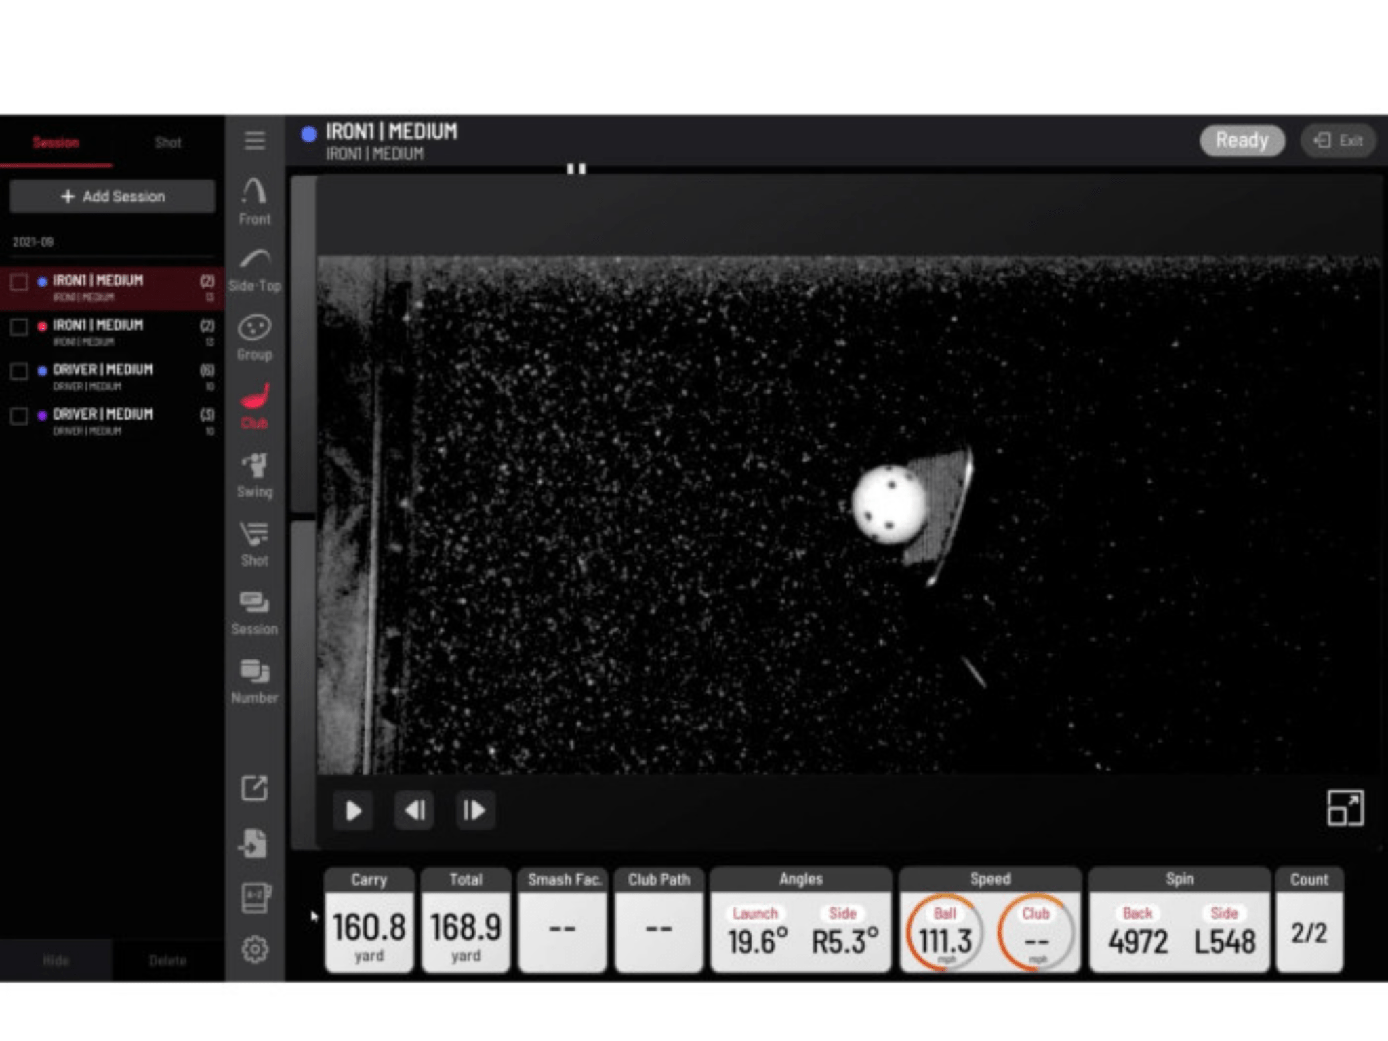This screenshot has height=1041, width=1388.
Task: Click the export share icon
Action: click(x=254, y=788)
